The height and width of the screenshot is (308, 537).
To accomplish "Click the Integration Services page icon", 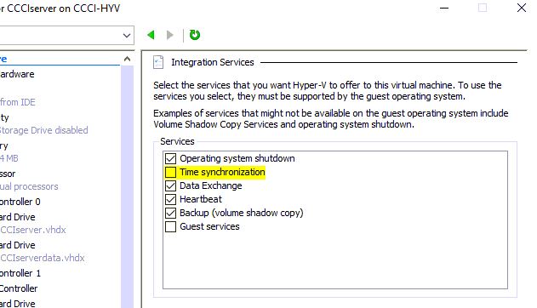I will point(158,62).
